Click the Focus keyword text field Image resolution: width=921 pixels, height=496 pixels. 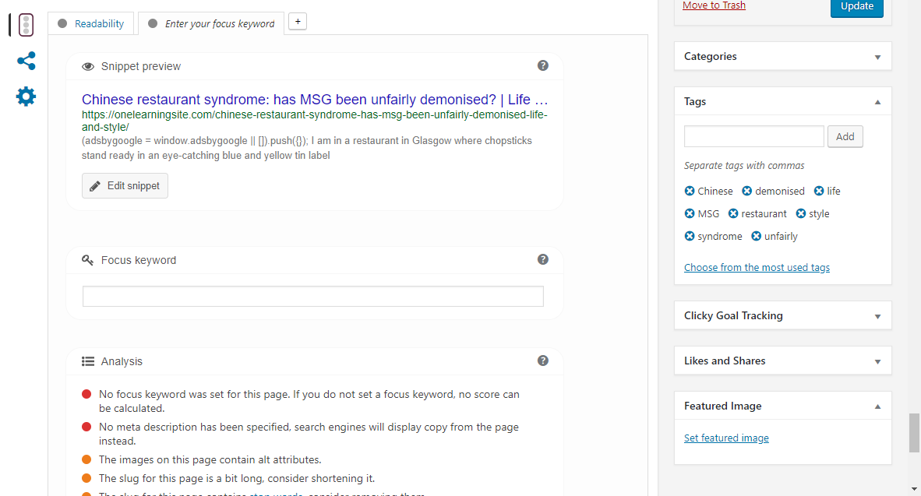point(312,296)
